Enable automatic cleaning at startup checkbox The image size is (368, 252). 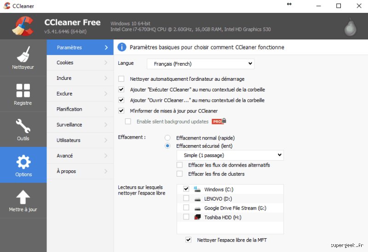(x=121, y=78)
